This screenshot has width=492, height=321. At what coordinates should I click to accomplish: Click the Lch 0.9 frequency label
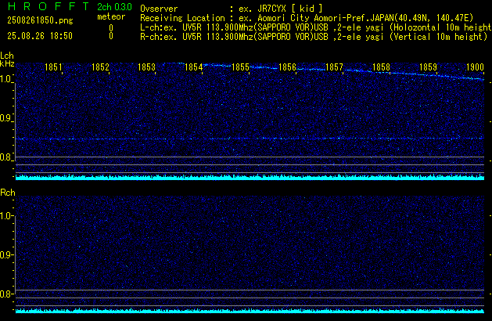[x=6, y=118]
